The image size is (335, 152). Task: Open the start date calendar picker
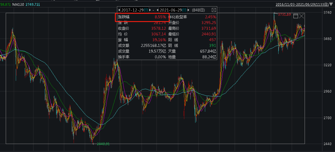pyautogui.click(x=146, y=10)
